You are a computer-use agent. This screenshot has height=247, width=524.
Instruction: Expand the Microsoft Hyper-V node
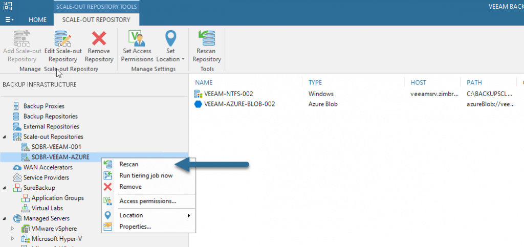(13, 239)
